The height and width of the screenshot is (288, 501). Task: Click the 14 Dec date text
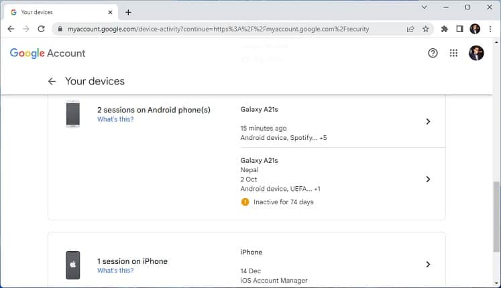coord(251,271)
